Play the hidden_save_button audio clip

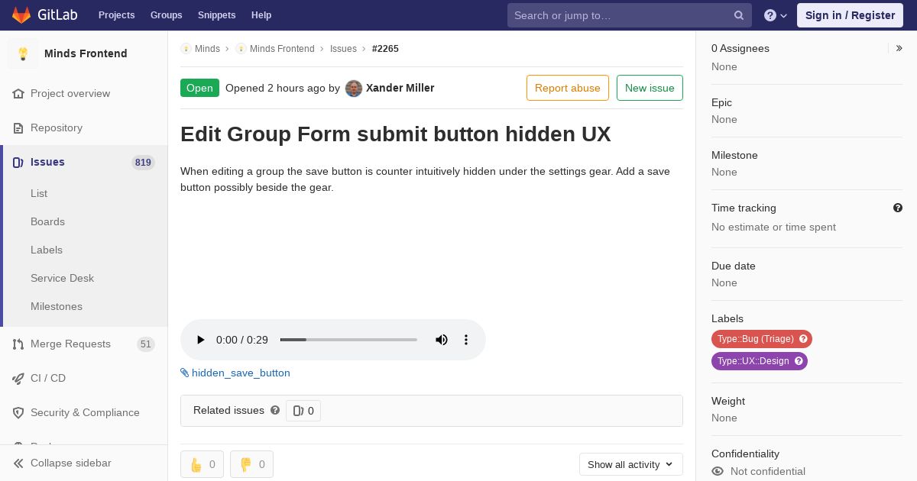[x=200, y=340]
